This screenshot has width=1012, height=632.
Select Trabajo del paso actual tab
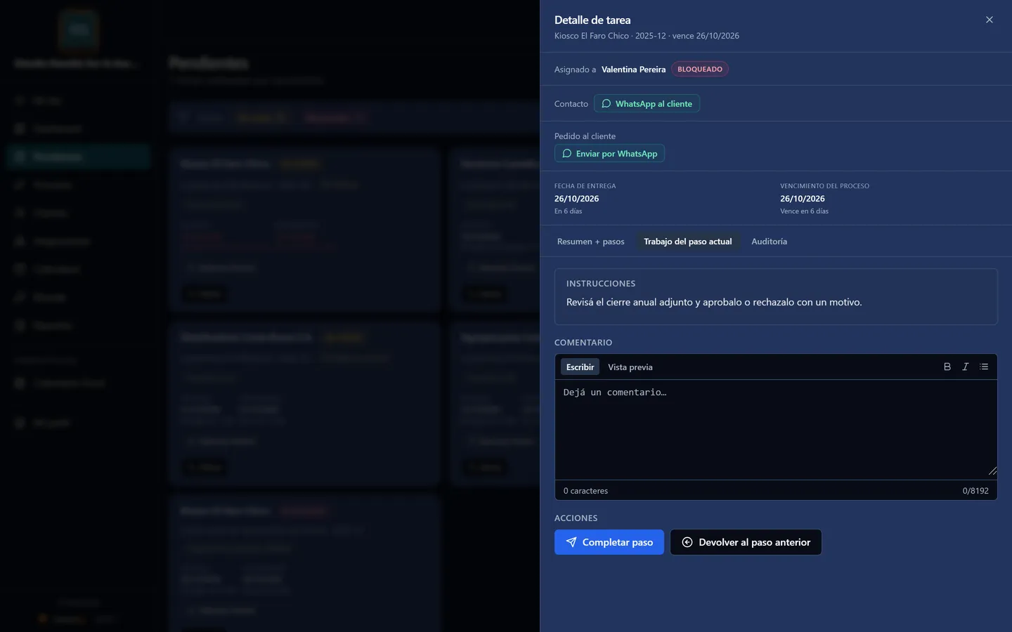(687, 242)
